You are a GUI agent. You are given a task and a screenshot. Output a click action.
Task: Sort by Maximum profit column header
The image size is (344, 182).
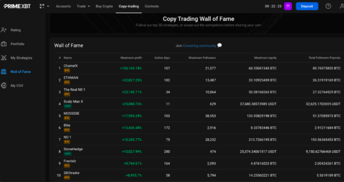131,58
